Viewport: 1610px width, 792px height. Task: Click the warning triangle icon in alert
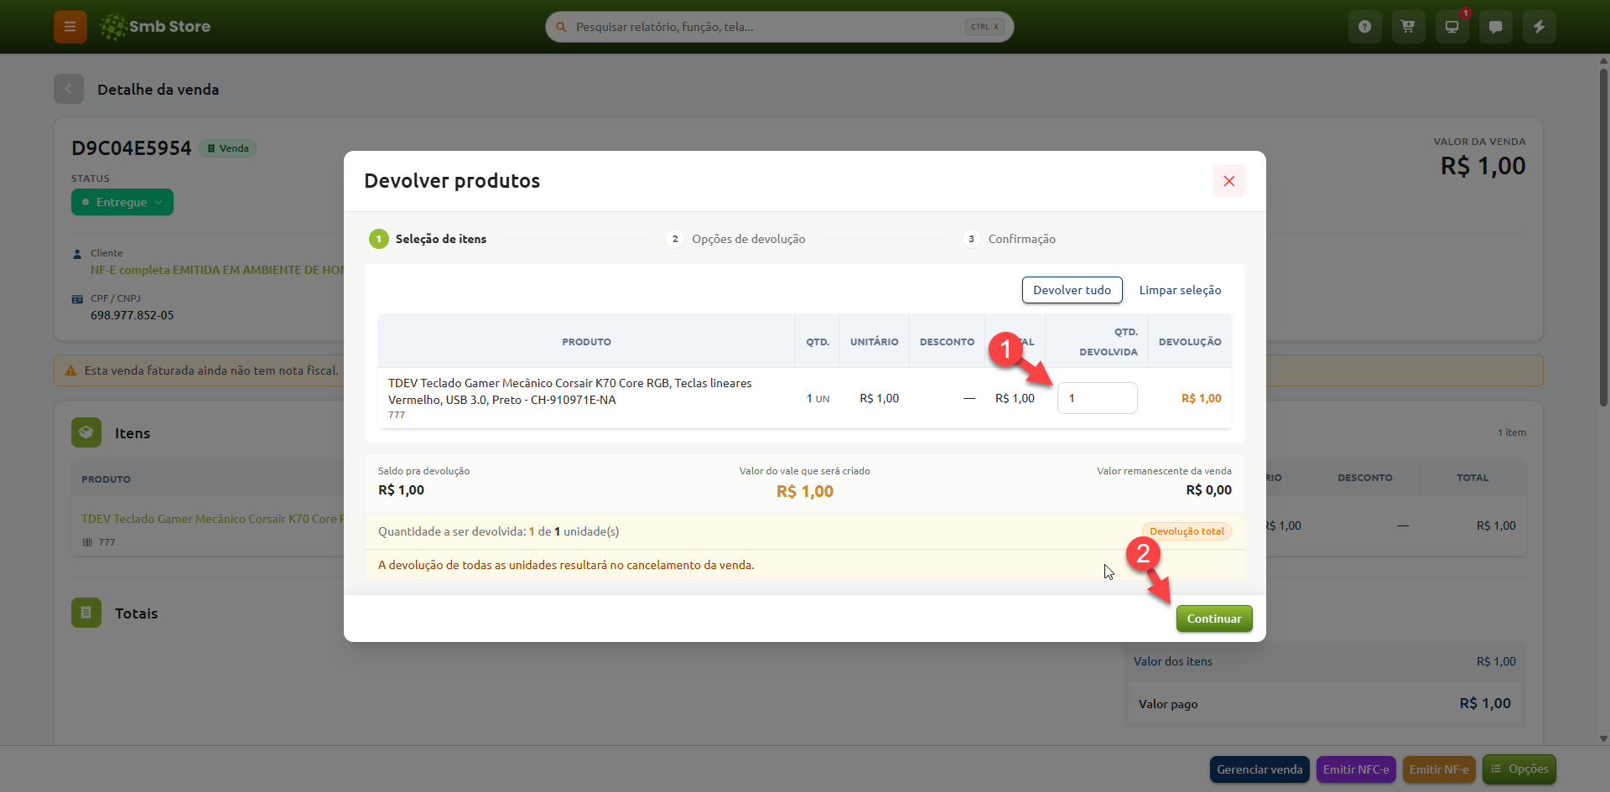point(70,370)
